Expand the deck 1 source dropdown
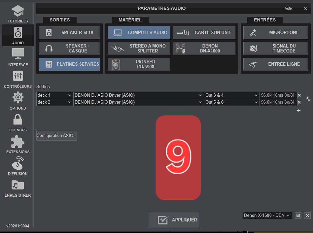 [x=54, y=95]
